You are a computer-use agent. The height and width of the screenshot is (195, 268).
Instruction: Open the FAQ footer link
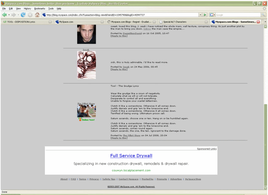tap(73, 179)
